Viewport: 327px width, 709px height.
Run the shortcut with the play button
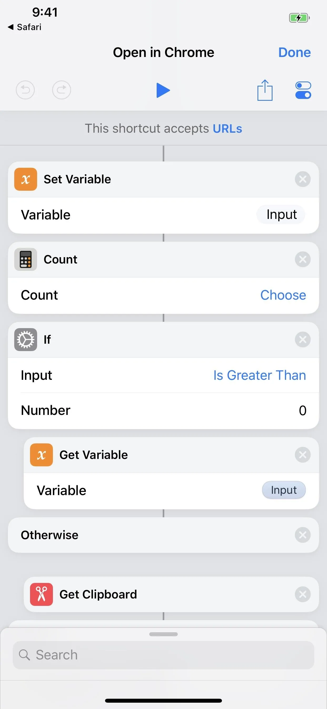click(x=163, y=90)
